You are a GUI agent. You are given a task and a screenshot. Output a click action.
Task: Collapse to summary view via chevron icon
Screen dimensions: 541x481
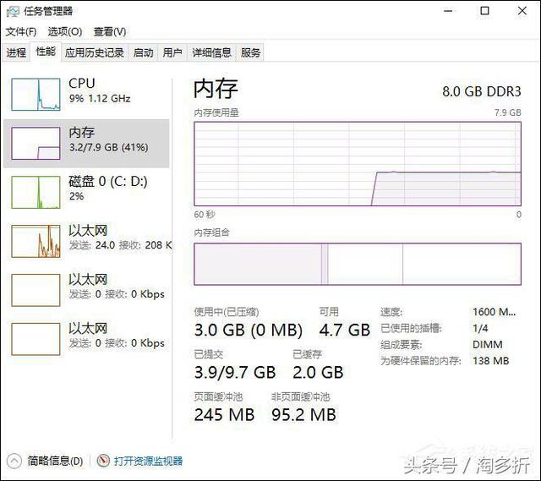pos(14,461)
